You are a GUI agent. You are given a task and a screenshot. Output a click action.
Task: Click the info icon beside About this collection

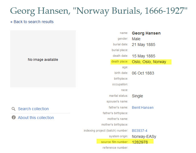pyautogui.click(x=14, y=117)
